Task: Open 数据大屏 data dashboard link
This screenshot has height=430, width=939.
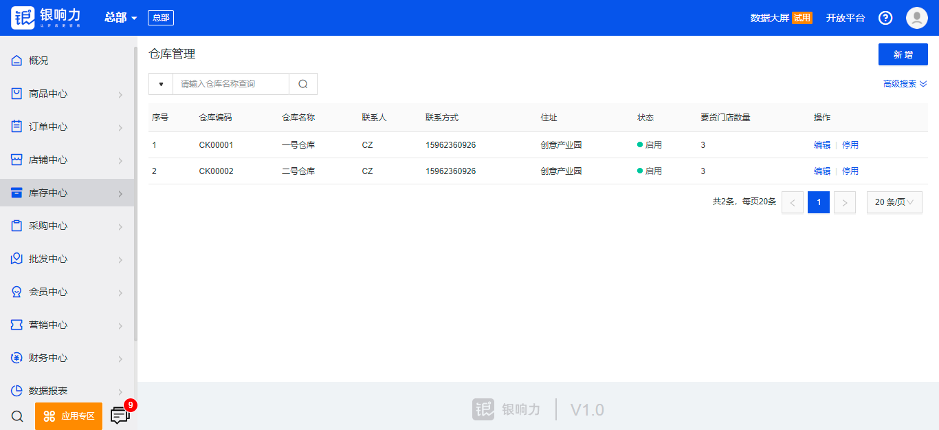Action: pos(769,18)
